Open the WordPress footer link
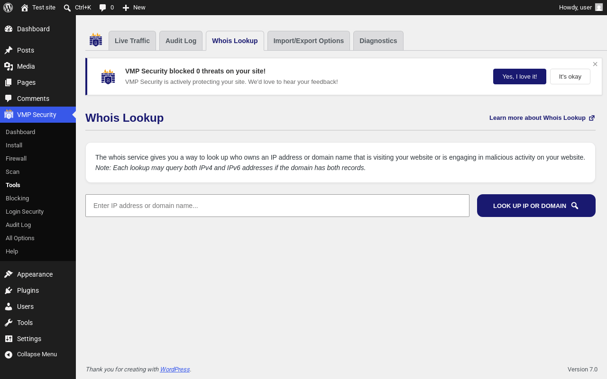The image size is (607, 379). [175, 370]
